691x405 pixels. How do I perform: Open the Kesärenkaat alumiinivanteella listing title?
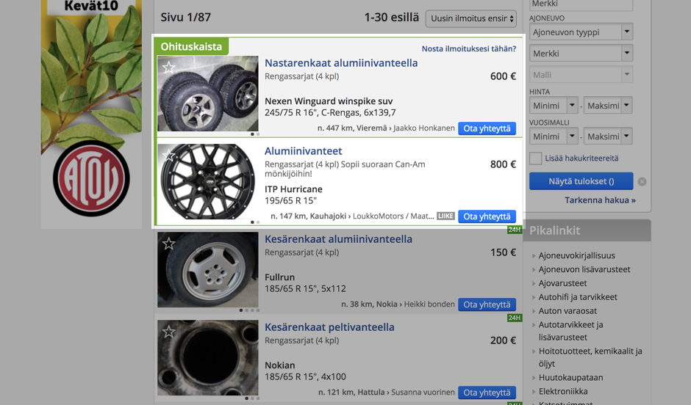[x=338, y=238]
